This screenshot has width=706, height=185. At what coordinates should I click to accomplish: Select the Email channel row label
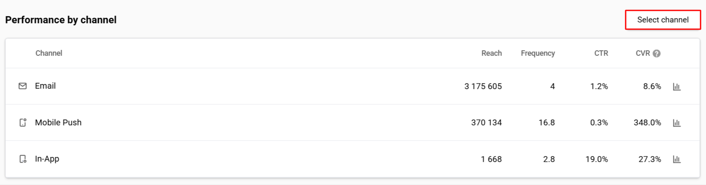coord(45,86)
